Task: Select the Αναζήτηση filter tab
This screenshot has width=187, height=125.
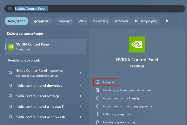Action: [x=16, y=21]
